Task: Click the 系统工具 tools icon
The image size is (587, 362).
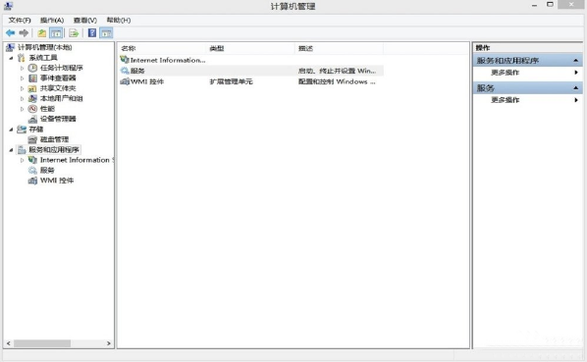Action: tap(22, 58)
